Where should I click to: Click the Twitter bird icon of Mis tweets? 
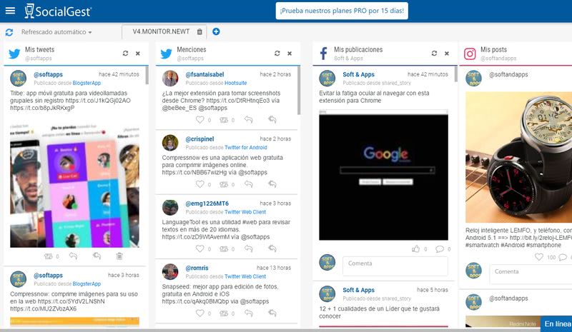click(x=14, y=54)
